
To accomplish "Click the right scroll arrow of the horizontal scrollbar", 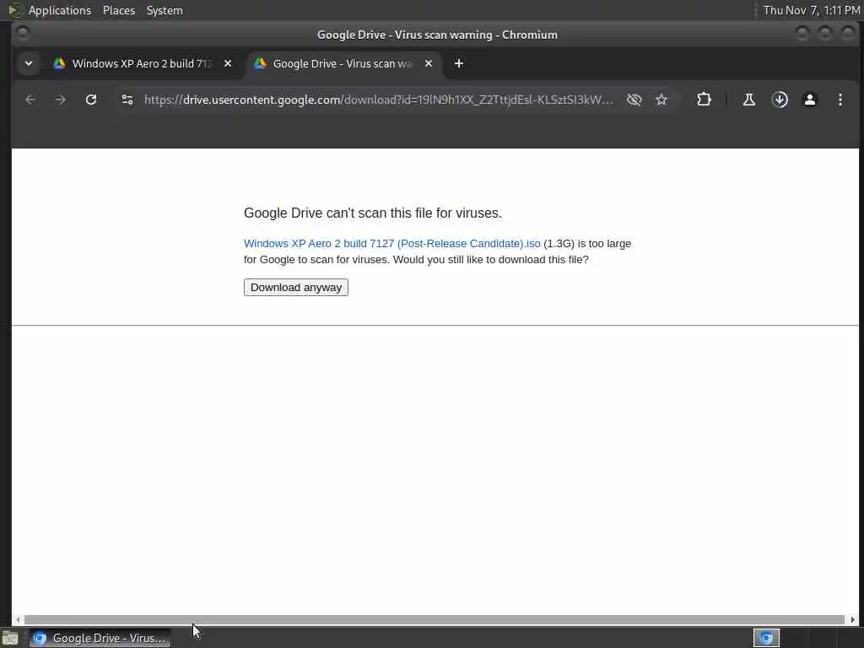I will click(853, 620).
